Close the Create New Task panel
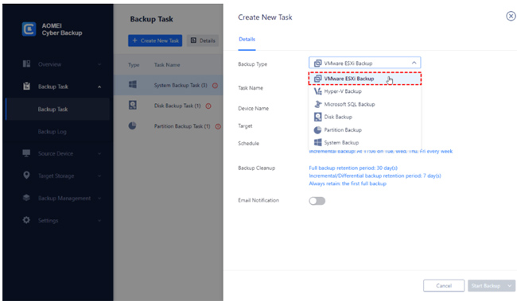The image size is (517, 301). (511, 16)
